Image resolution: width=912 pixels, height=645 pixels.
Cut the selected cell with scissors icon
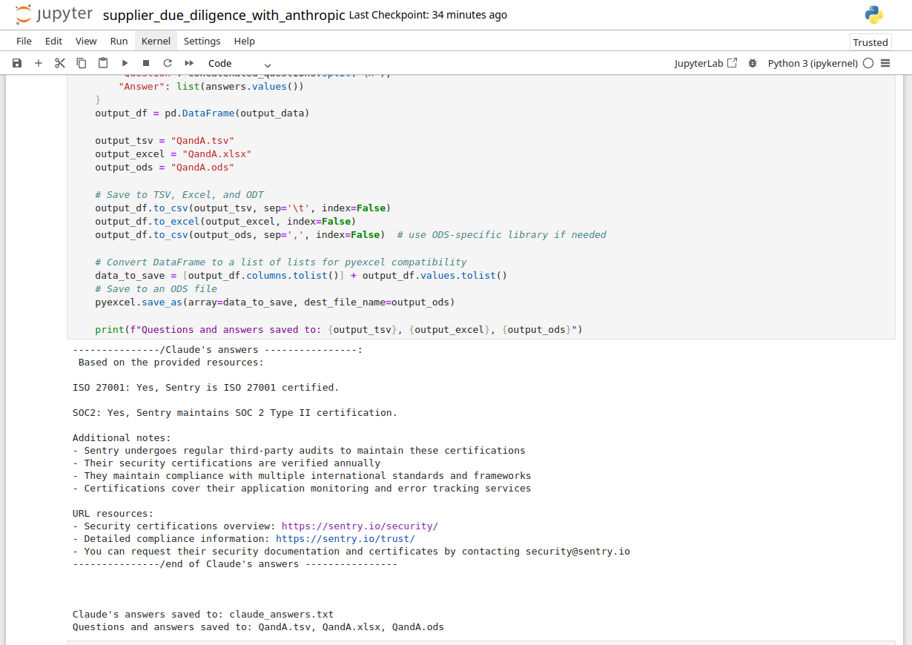[x=60, y=64]
